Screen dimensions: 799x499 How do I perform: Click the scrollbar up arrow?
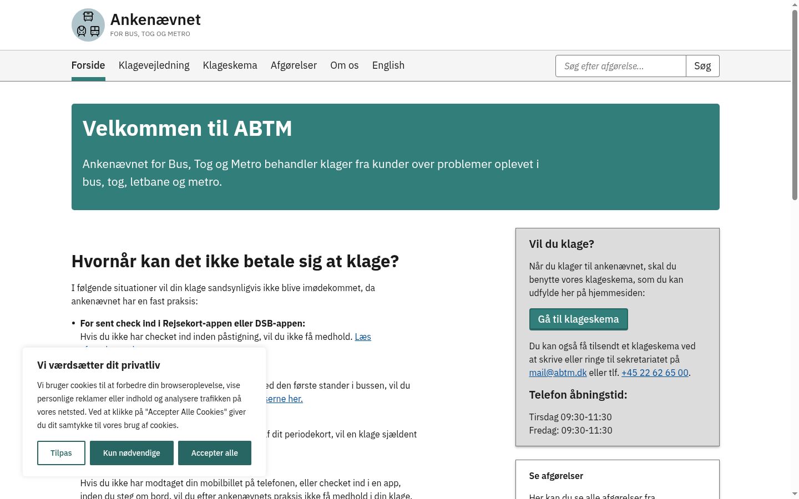(795, 4)
